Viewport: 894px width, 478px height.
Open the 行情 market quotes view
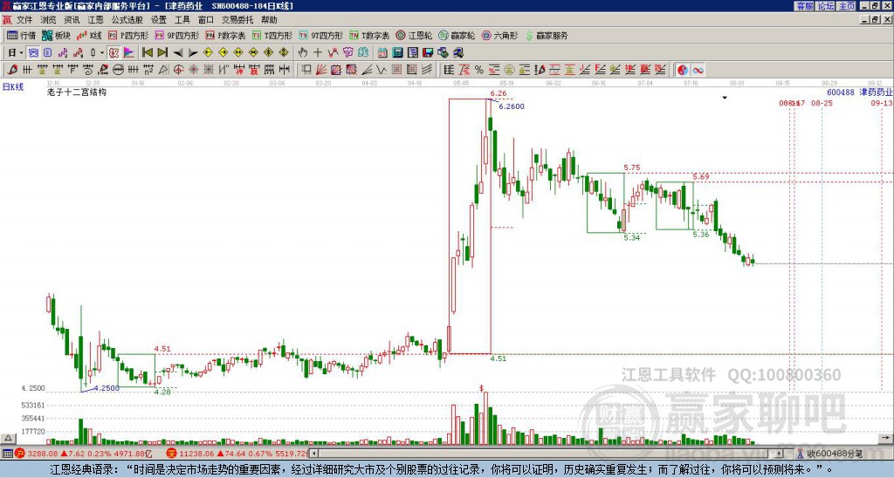click(x=21, y=35)
